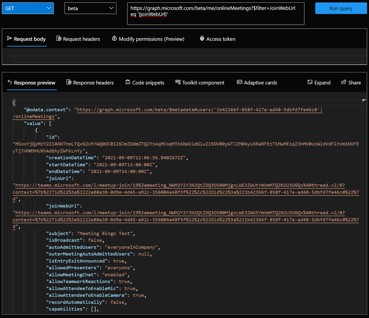Open the GET HTTP method dropdown

tap(28, 8)
